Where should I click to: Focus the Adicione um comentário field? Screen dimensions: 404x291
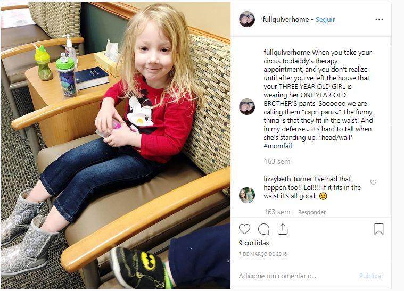tap(296, 276)
